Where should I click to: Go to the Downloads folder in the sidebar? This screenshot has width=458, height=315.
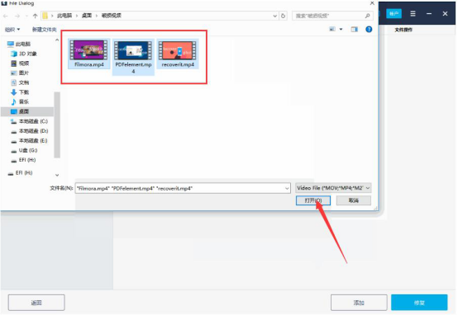click(x=20, y=92)
